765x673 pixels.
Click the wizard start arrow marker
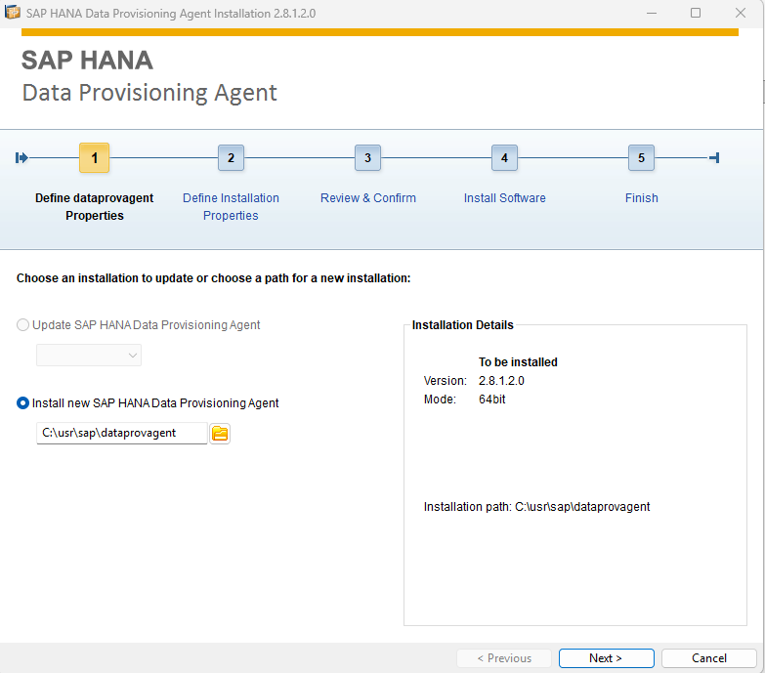click(22, 158)
